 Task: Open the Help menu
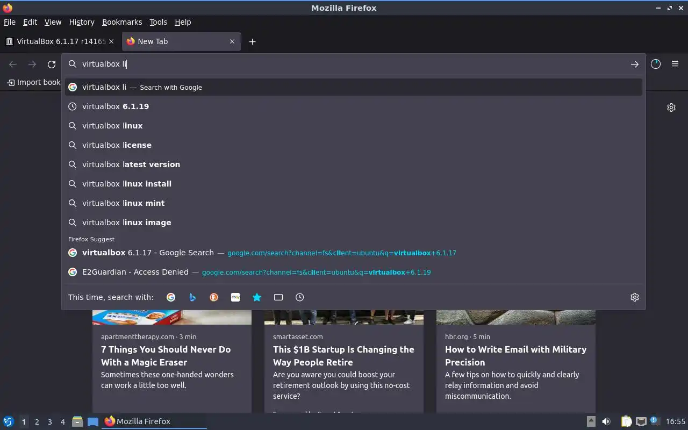coord(183,22)
